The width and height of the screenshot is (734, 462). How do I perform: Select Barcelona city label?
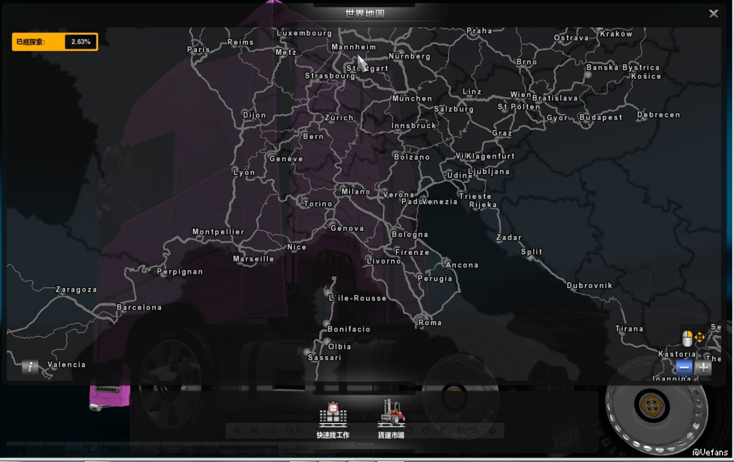coord(139,308)
